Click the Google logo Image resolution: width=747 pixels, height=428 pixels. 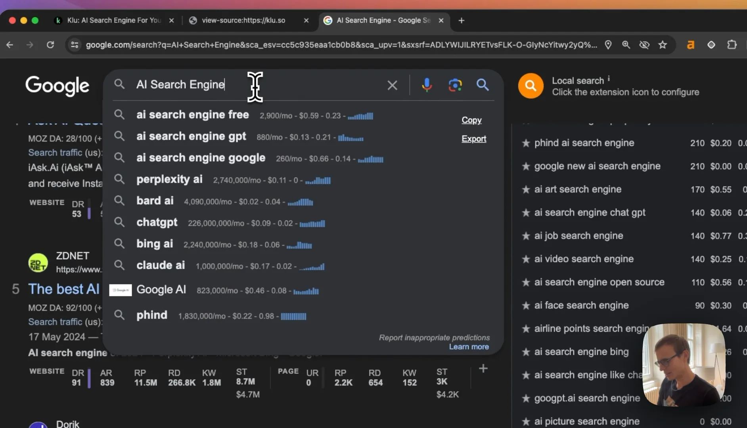[57, 86]
